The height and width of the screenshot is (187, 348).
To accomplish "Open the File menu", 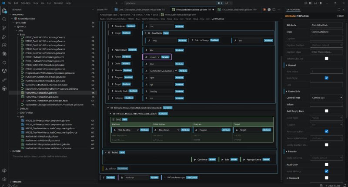I will click(x=10, y=3).
